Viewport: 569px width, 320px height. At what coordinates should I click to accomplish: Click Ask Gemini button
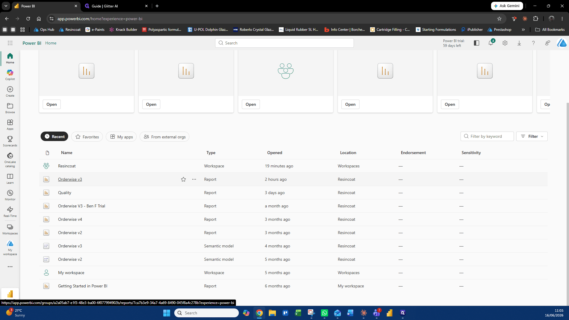pos(507,6)
